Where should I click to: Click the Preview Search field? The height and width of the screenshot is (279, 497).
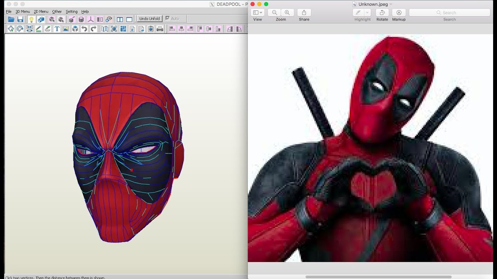[x=450, y=12]
